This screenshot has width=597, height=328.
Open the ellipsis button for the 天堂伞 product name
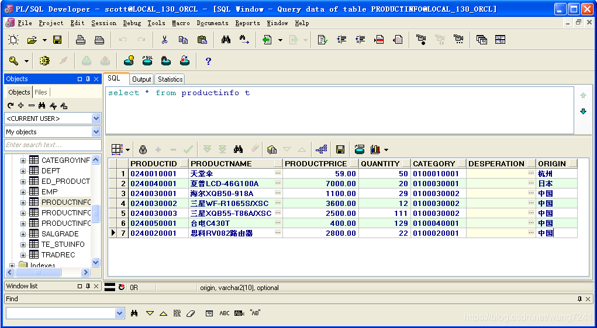tap(278, 173)
